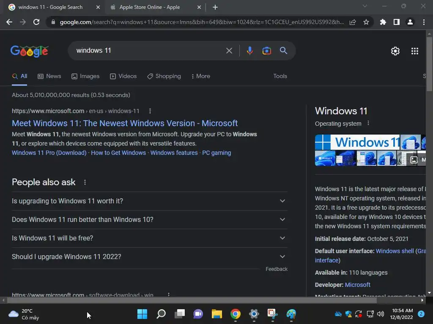
Task: Click the Chrome taskbar icon
Action: point(235,314)
